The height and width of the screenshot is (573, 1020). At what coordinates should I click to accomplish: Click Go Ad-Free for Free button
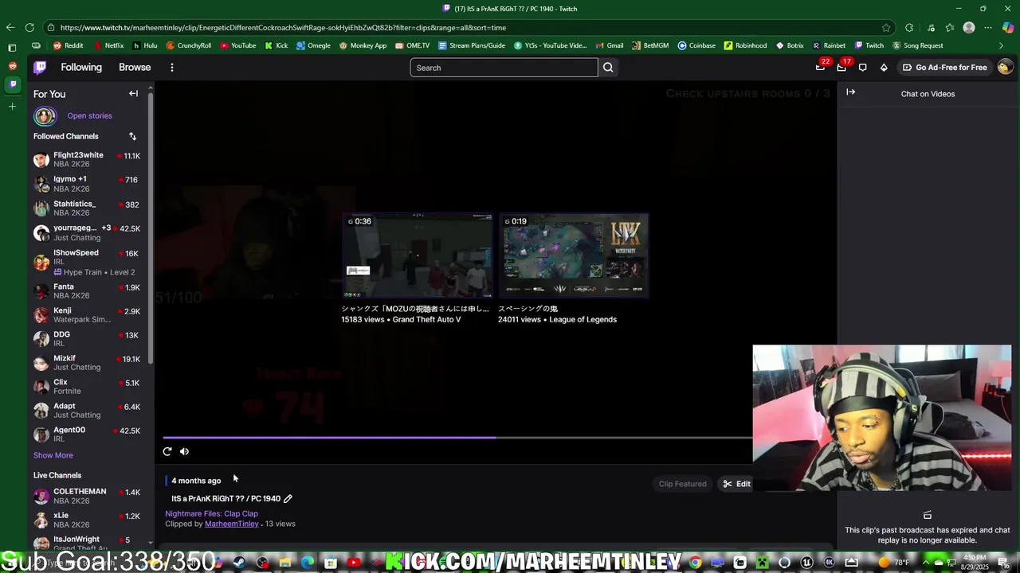point(944,68)
